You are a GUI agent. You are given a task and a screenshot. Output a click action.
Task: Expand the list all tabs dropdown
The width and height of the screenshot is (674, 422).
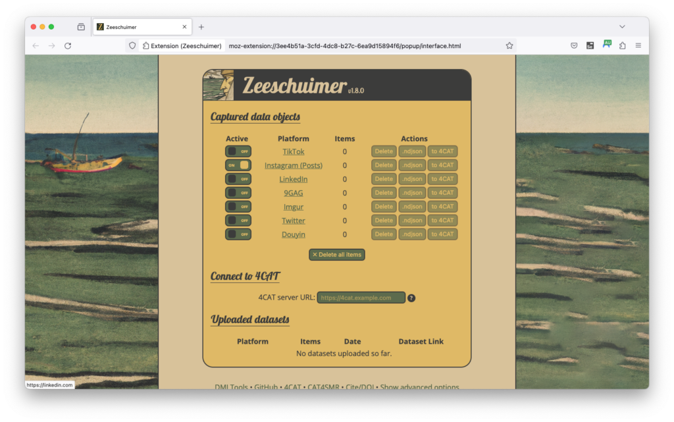coord(622,27)
